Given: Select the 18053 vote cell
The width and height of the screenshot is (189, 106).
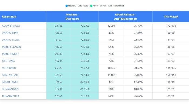Looking at the screenshot, I should click(x=59, y=47).
